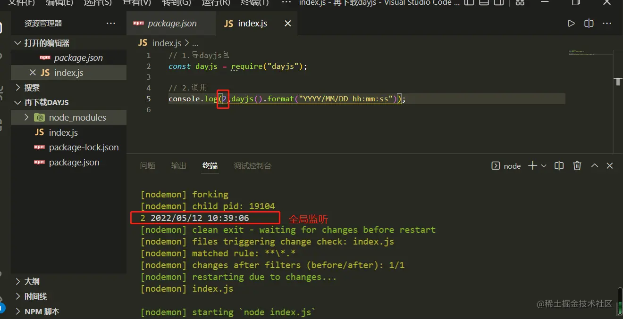Viewport: 623px width, 319px height.
Task: Create a new terminal with plus icon
Action: coord(532,166)
